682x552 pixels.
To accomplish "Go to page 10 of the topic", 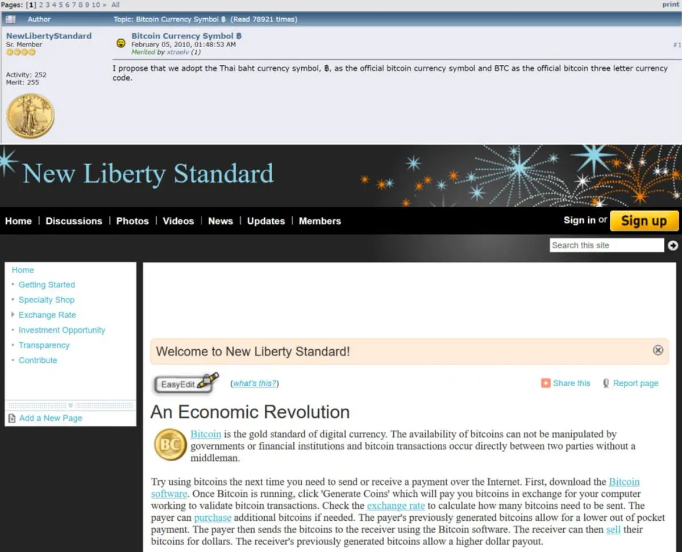I will tap(96, 5).
